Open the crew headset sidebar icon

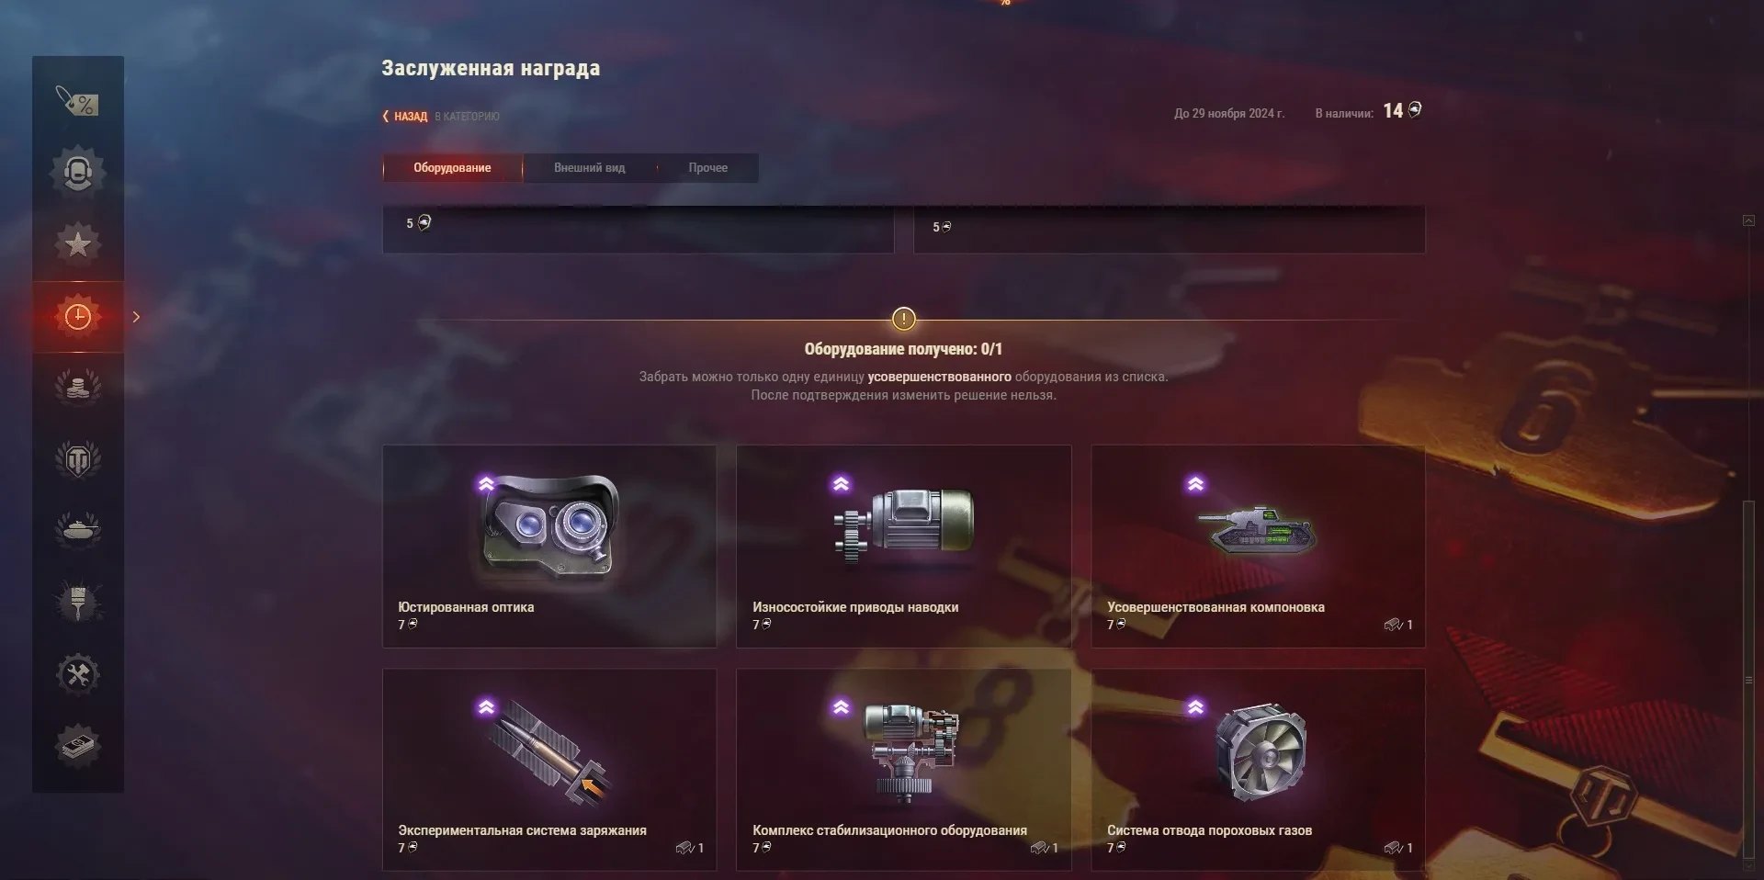pyautogui.click(x=78, y=172)
